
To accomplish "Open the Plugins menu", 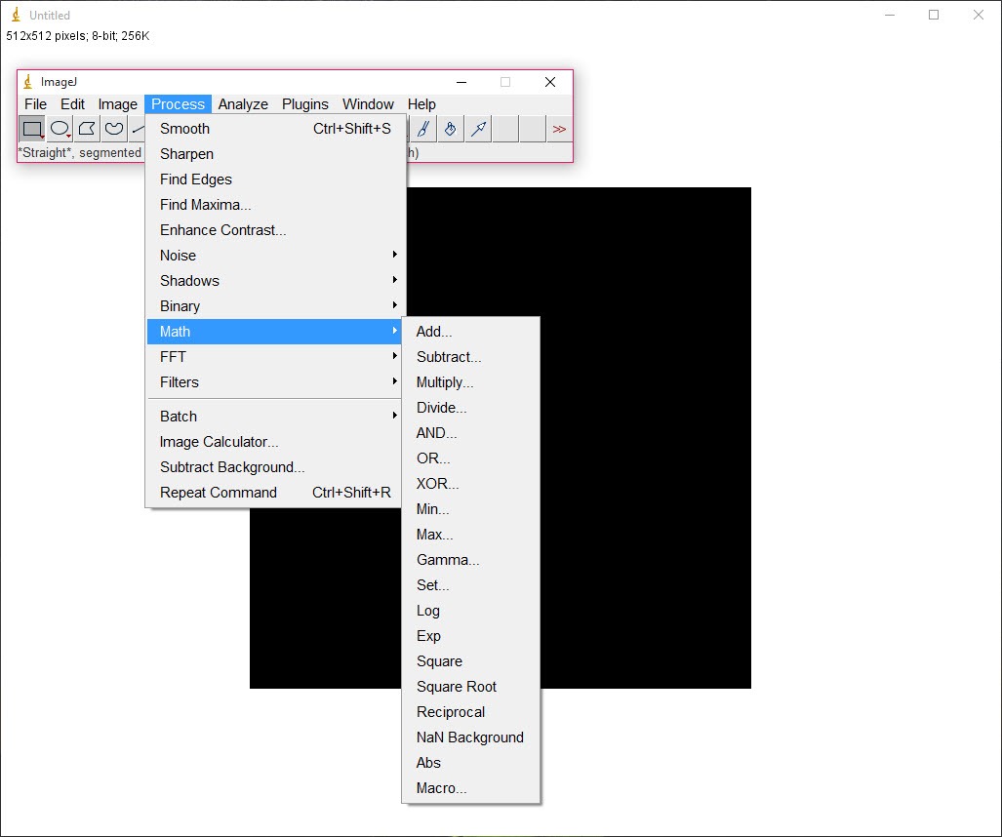I will pos(305,104).
